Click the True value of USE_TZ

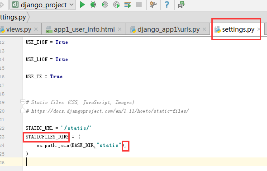[x=56, y=76]
